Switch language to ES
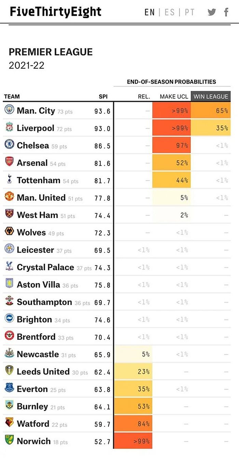Image resolution: width=239 pixels, height=458 pixels. coord(170,12)
